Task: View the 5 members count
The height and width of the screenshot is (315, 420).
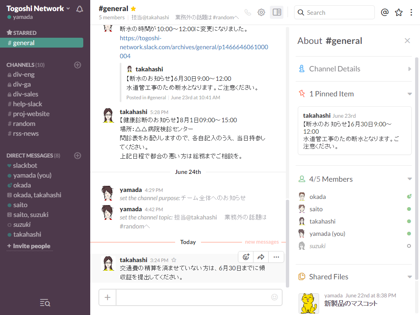Action: pyautogui.click(x=112, y=17)
